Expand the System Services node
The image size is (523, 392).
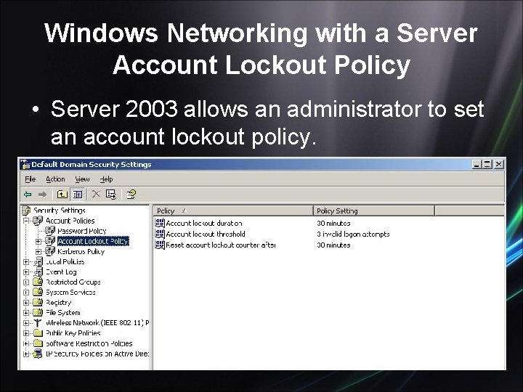(x=26, y=293)
